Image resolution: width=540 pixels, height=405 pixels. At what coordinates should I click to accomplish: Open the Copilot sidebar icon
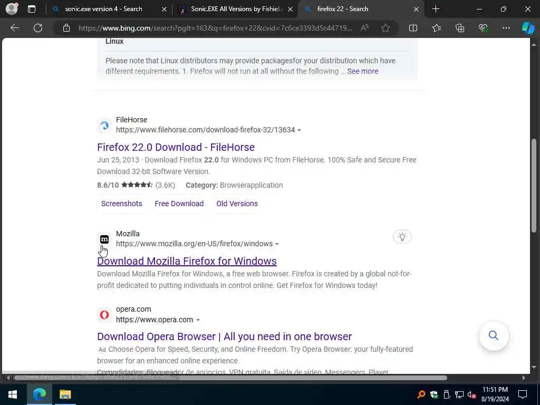pyautogui.click(x=528, y=28)
